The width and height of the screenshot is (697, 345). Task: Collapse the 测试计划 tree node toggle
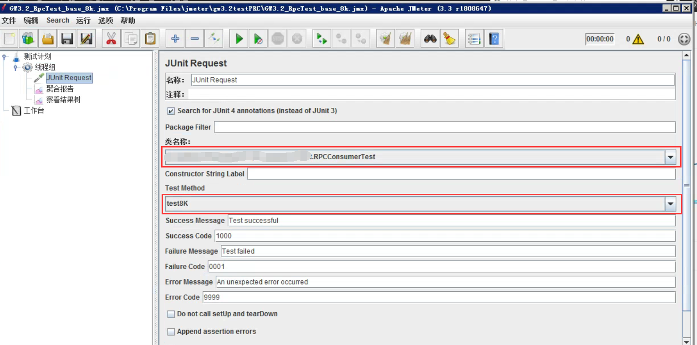tap(5, 57)
